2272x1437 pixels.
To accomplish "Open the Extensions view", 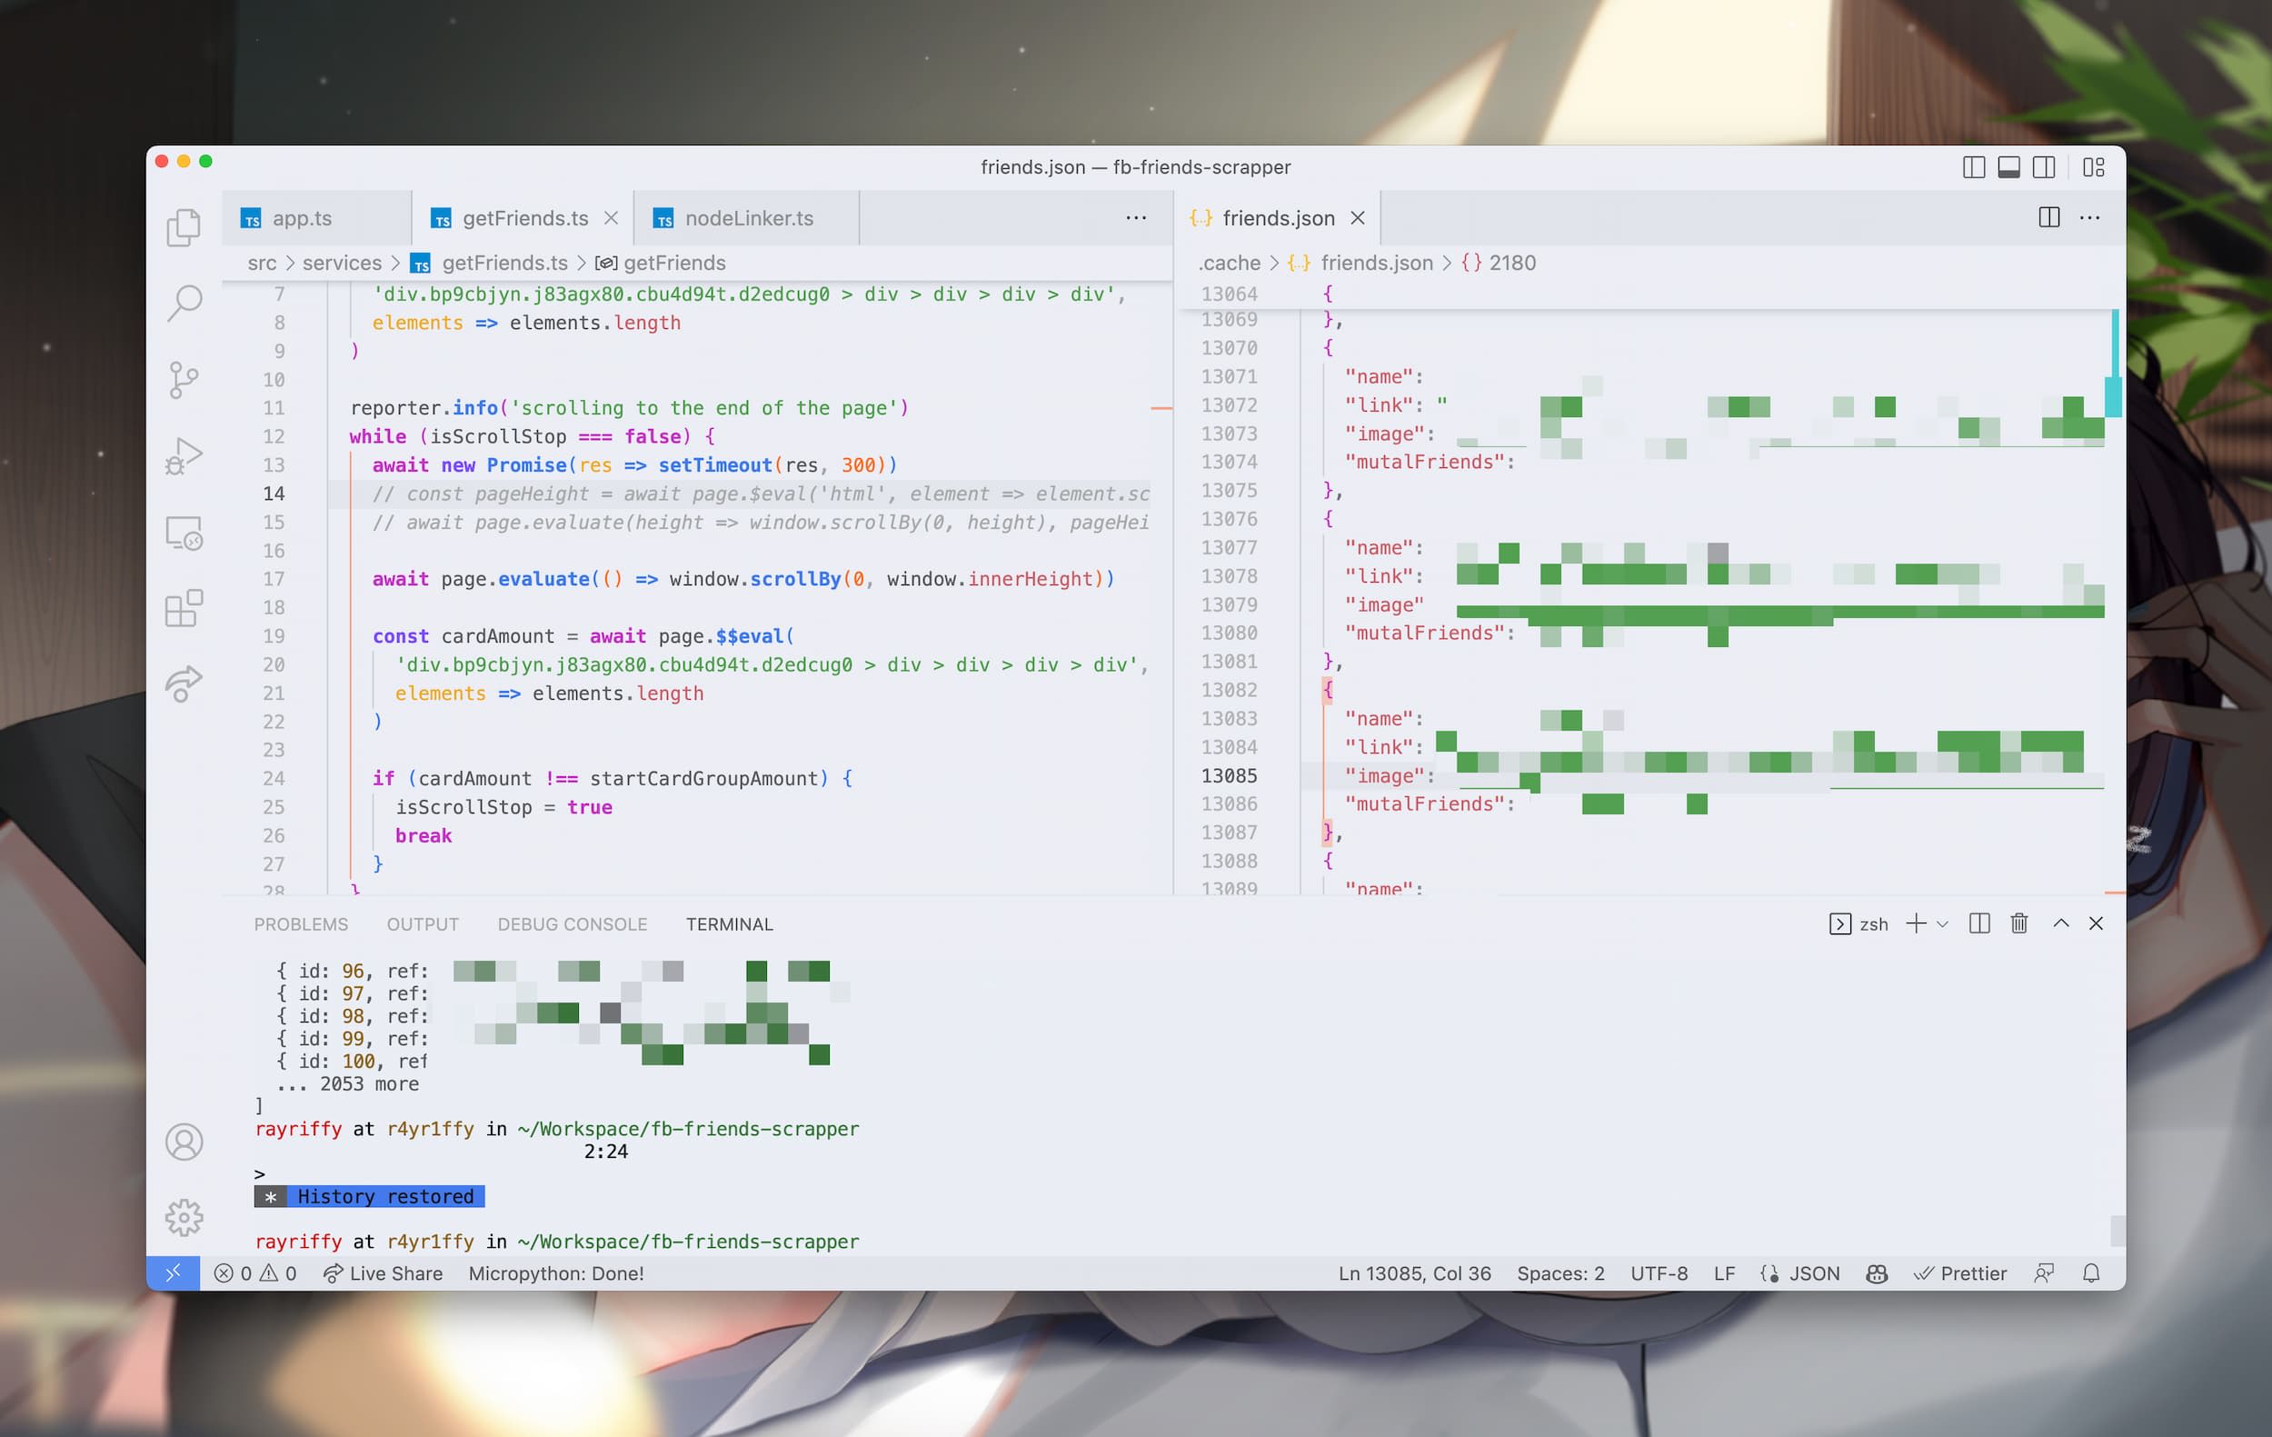I will tap(184, 609).
